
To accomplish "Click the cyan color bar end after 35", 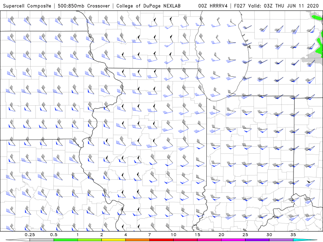I will click(x=305, y=240).
